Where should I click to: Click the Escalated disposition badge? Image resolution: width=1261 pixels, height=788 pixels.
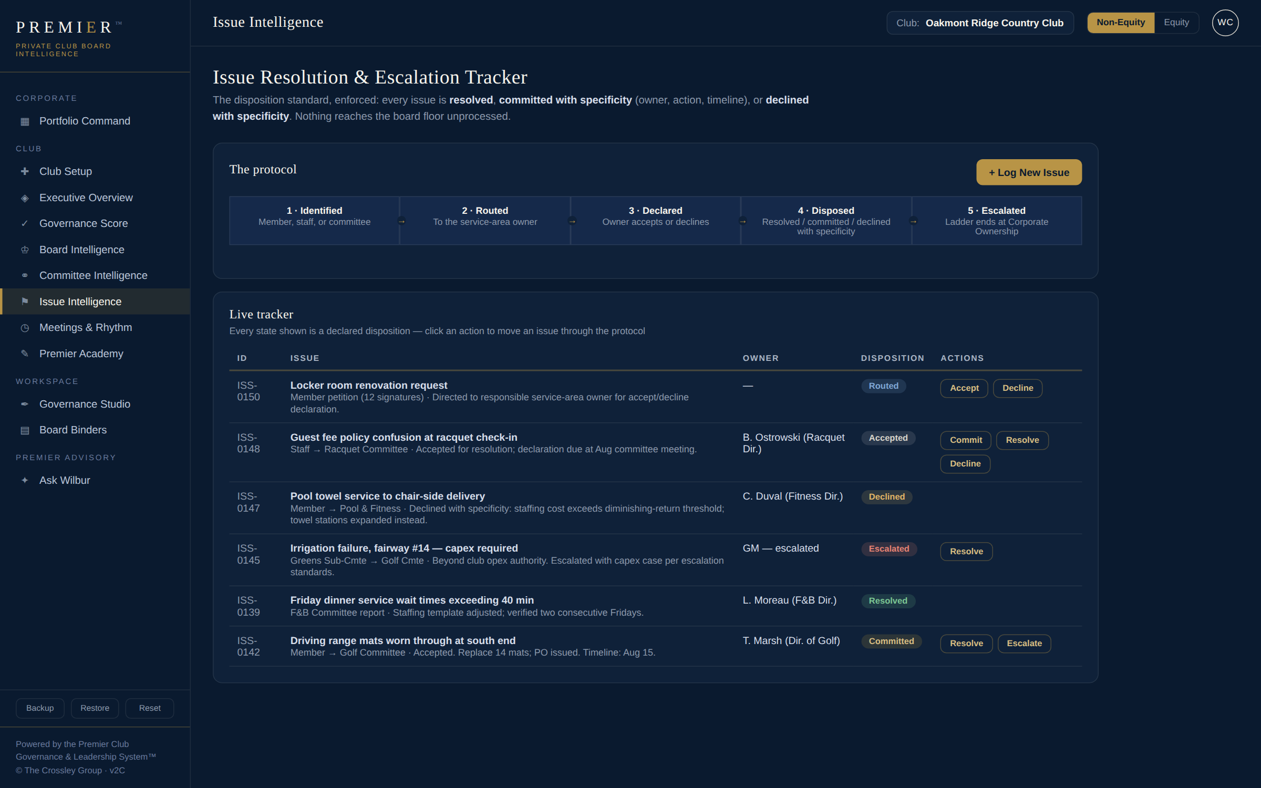point(888,549)
